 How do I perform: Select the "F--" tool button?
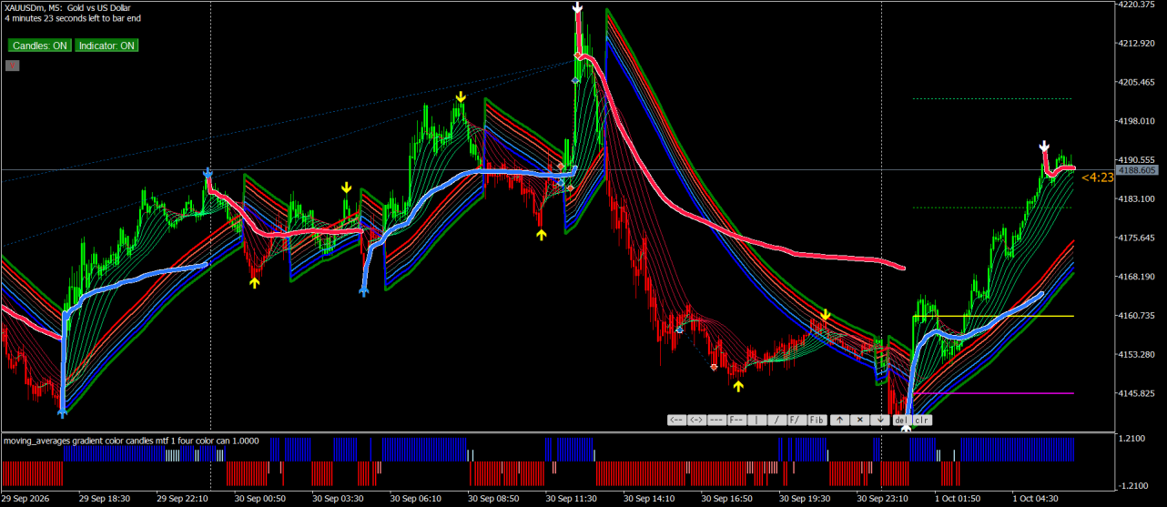pyautogui.click(x=736, y=420)
